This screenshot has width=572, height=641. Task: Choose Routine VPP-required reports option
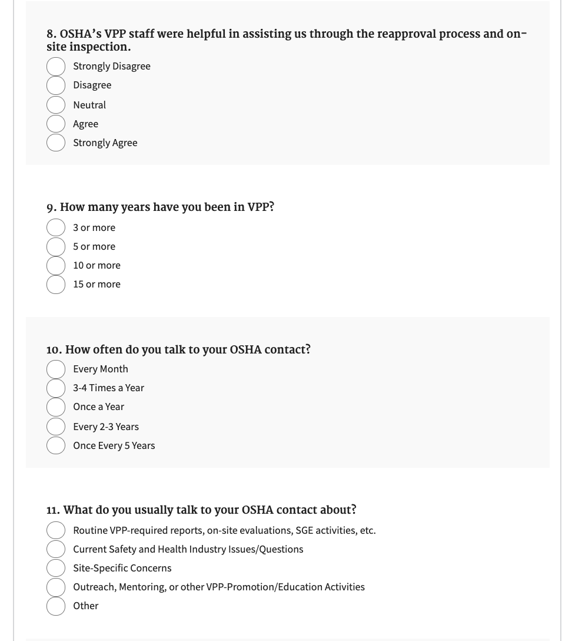tap(56, 530)
